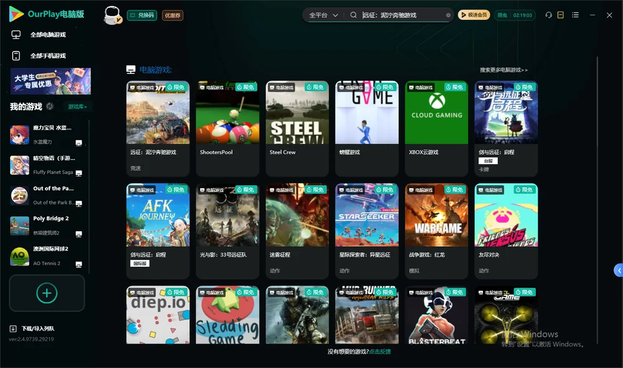Click PC platform icon on AO Tennis 2 row

coord(78,265)
